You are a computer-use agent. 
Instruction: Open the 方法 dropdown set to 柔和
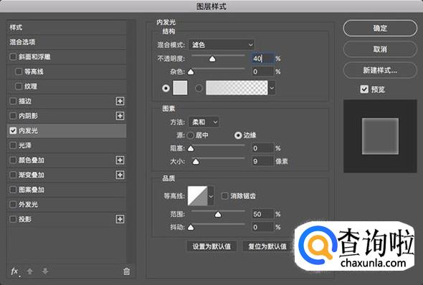pyautogui.click(x=204, y=122)
